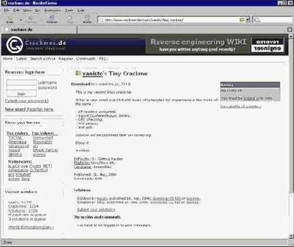Open the FAQ navigation link
294x247 pixels.
pyautogui.click(x=103, y=58)
